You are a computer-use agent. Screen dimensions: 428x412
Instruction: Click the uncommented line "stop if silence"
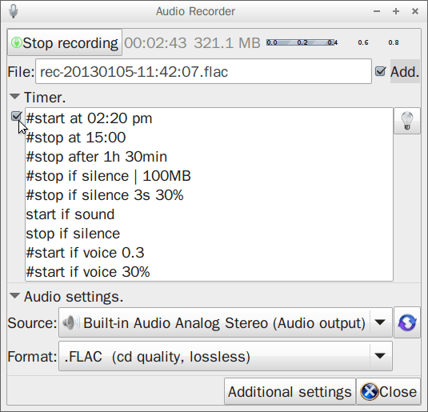coord(73,234)
